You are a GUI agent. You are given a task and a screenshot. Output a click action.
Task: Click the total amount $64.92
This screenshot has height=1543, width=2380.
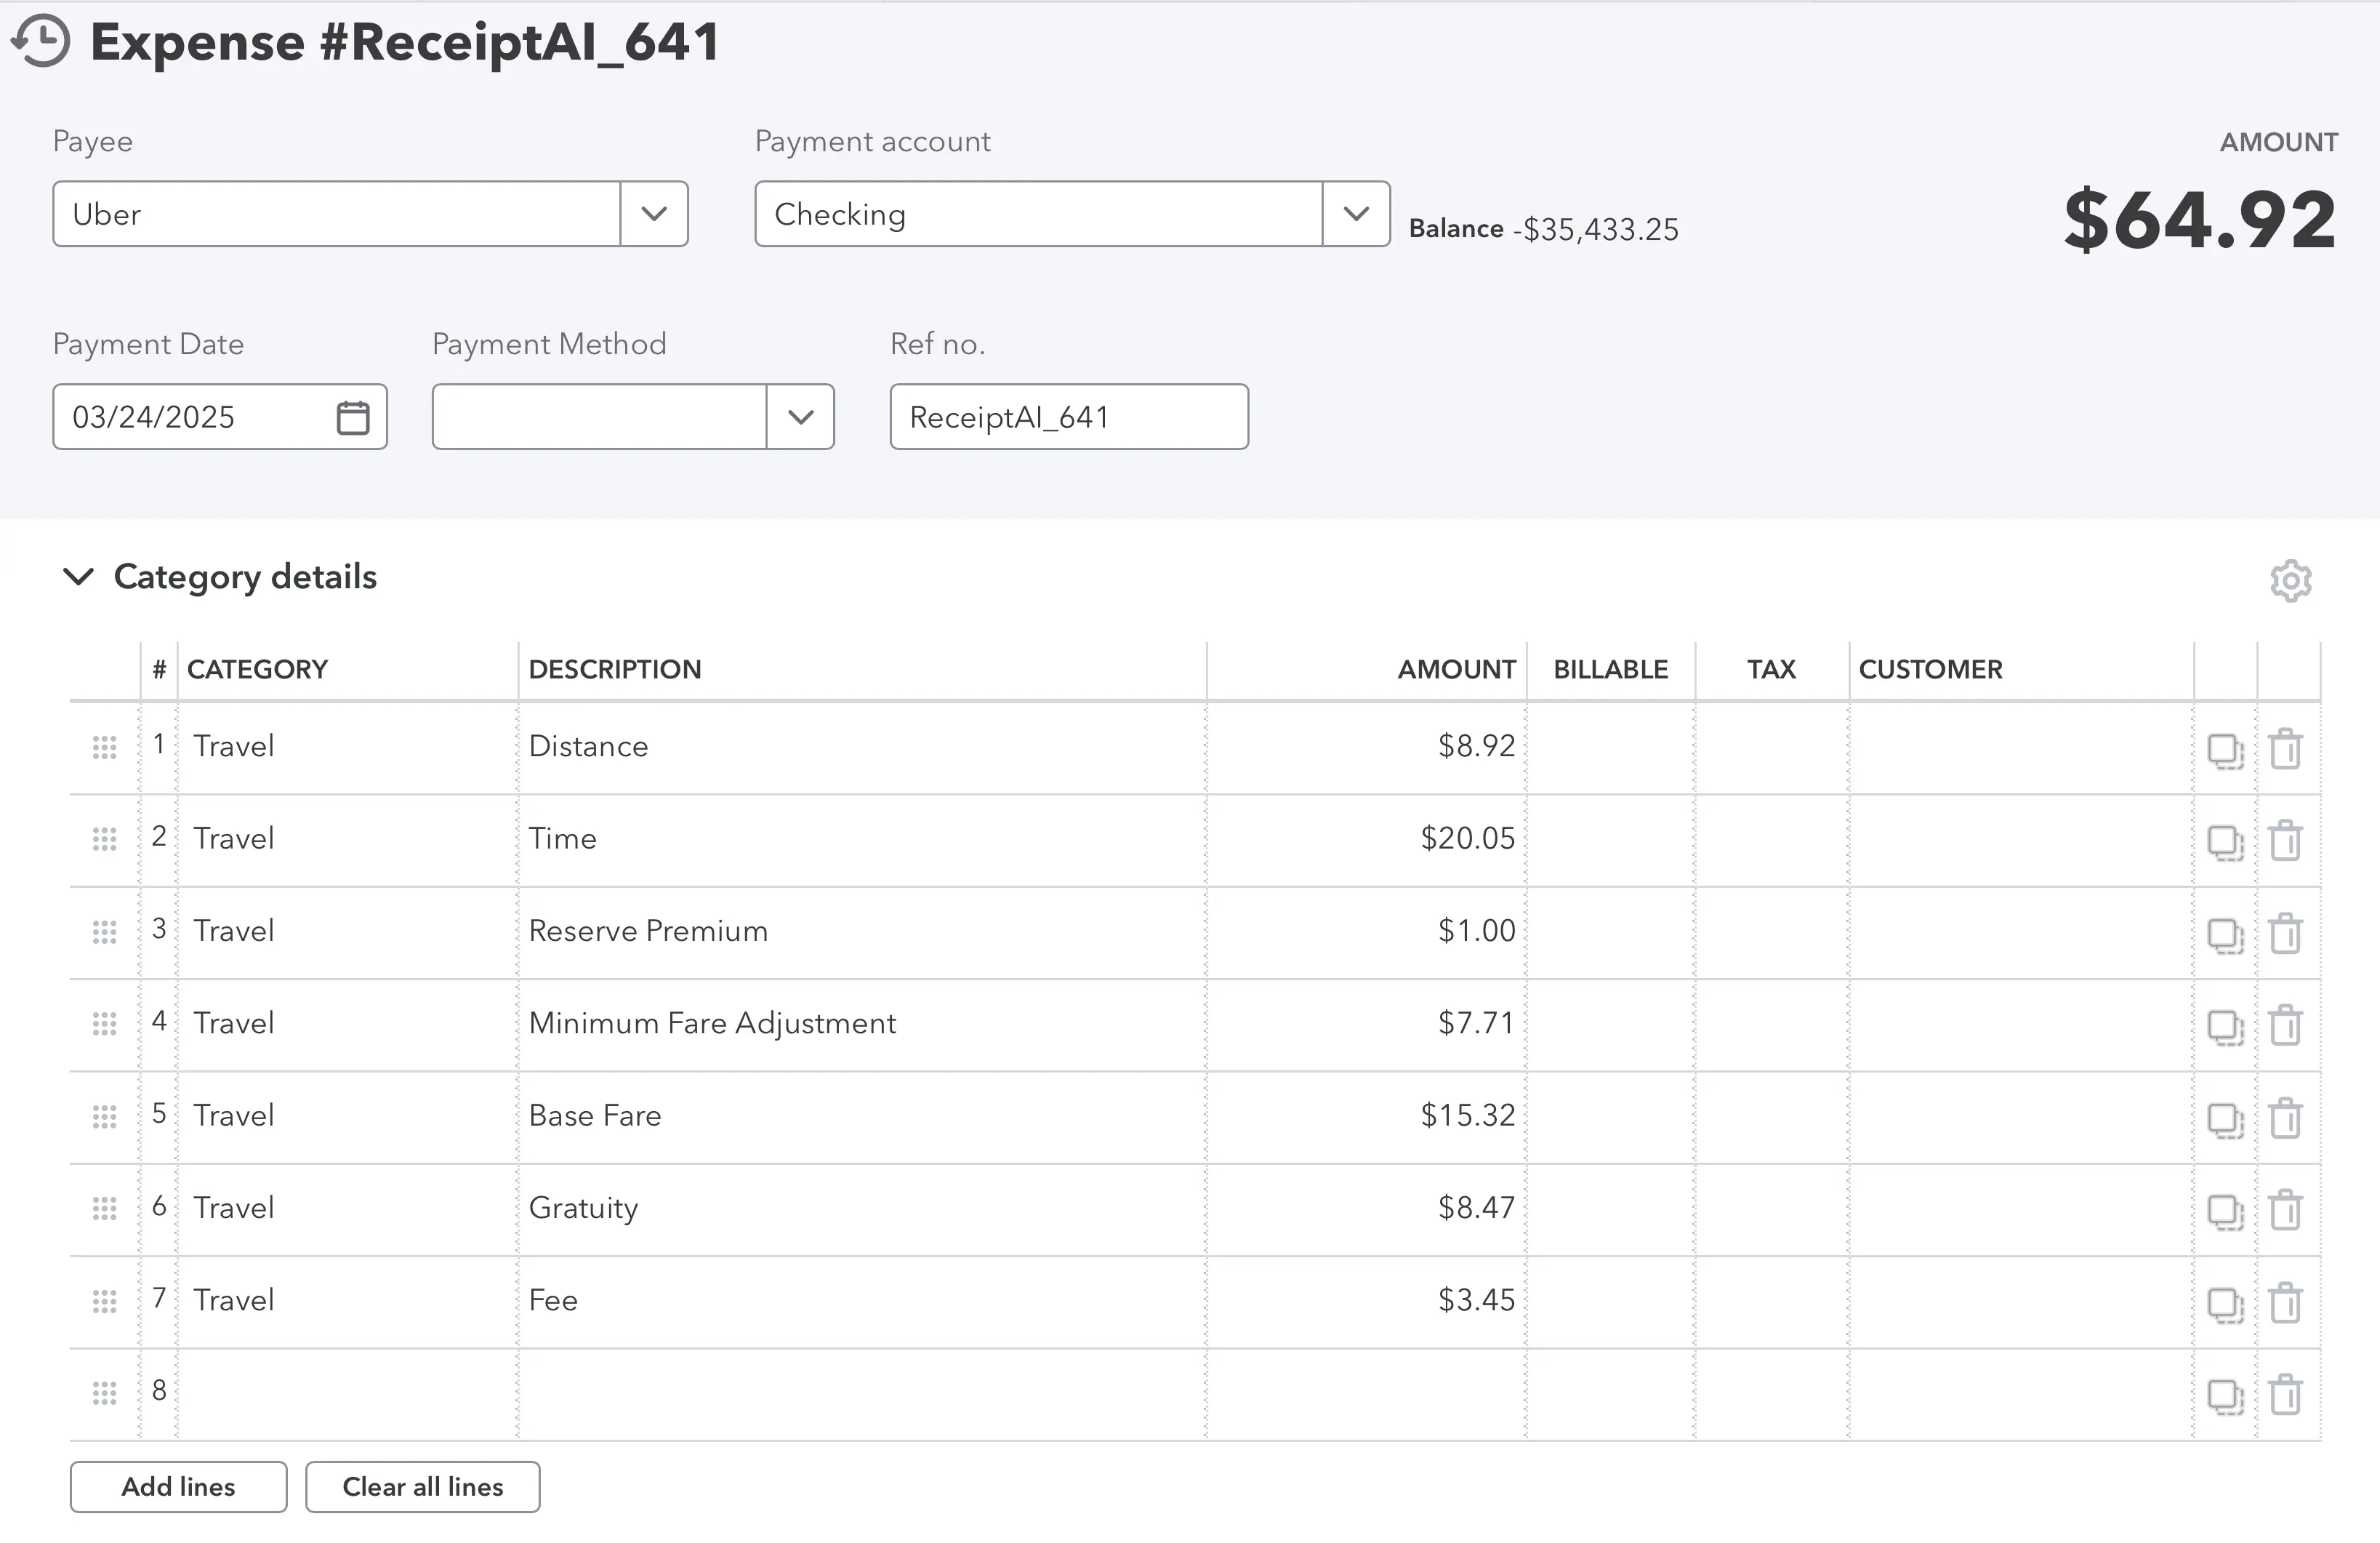click(x=2199, y=220)
